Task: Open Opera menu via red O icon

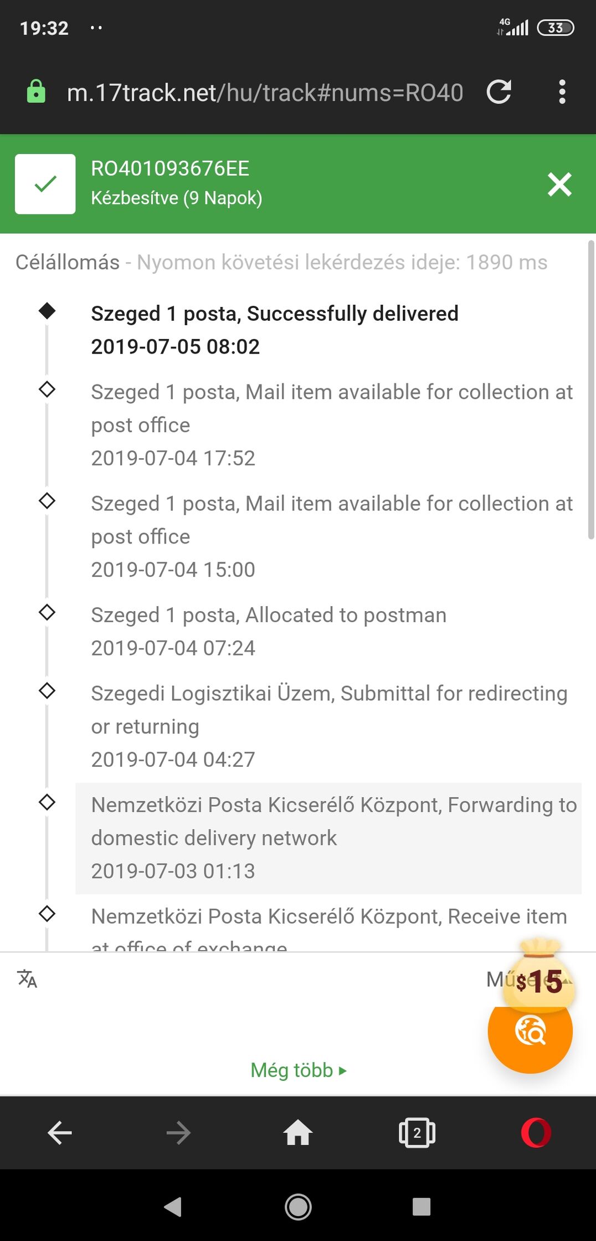Action: click(536, 1133)
